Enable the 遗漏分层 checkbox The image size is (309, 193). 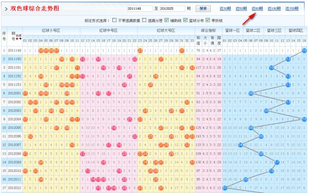[x=144, y=20]
